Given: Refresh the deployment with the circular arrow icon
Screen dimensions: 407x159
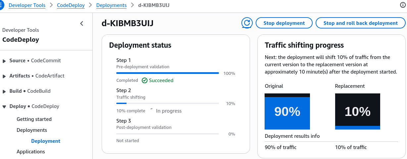Looking at the screenshot, I should click(x=247, y=23).
